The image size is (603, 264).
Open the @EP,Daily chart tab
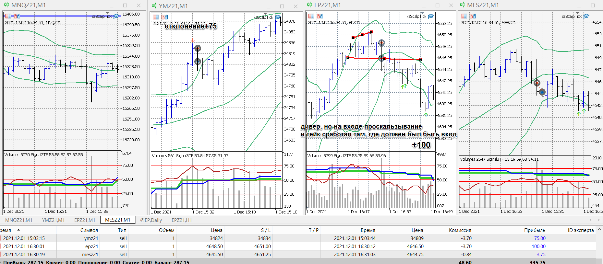[151, 220]
